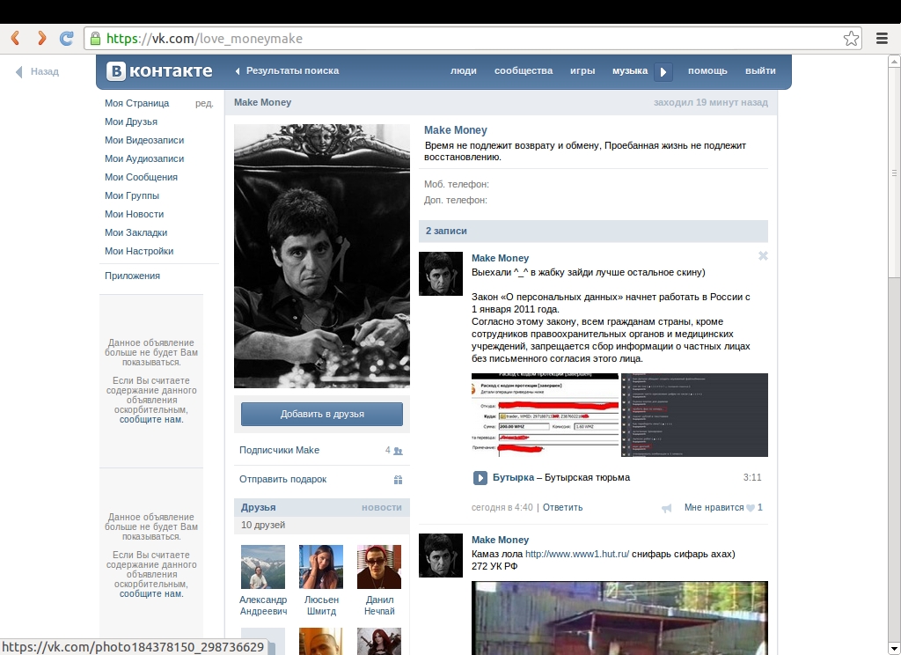Viewport: 901px width, 655px height.
Task: Log out via выйти
Action: point(760,70)
